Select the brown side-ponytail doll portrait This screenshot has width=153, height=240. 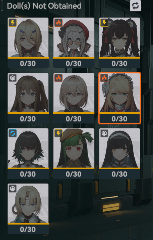click(28, 98)
